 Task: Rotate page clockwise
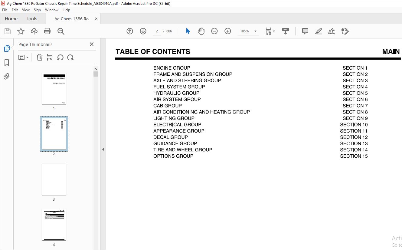pyautogui.click(x=70, y=57)
